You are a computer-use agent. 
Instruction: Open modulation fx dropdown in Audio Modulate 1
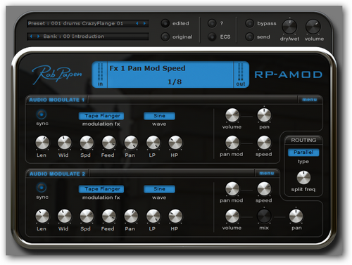click(101, 116)
